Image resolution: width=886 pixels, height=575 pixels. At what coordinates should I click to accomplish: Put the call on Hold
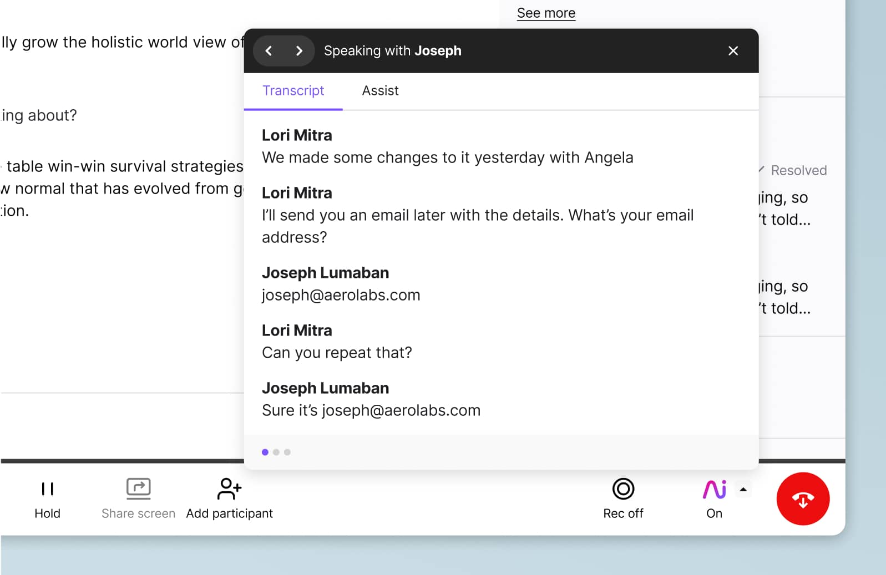pyautogui.click(x=48, y=498)
